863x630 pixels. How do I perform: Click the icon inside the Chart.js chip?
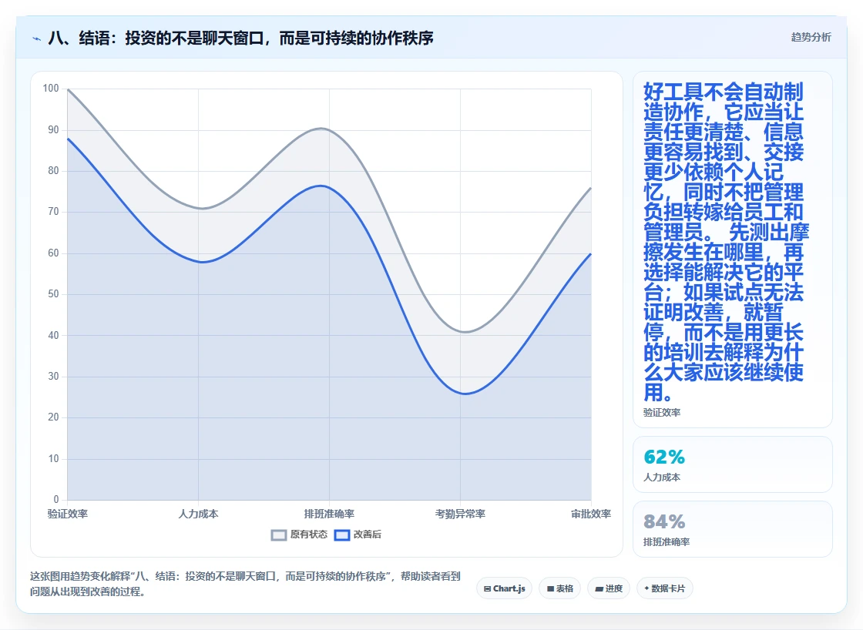point(487,588)
